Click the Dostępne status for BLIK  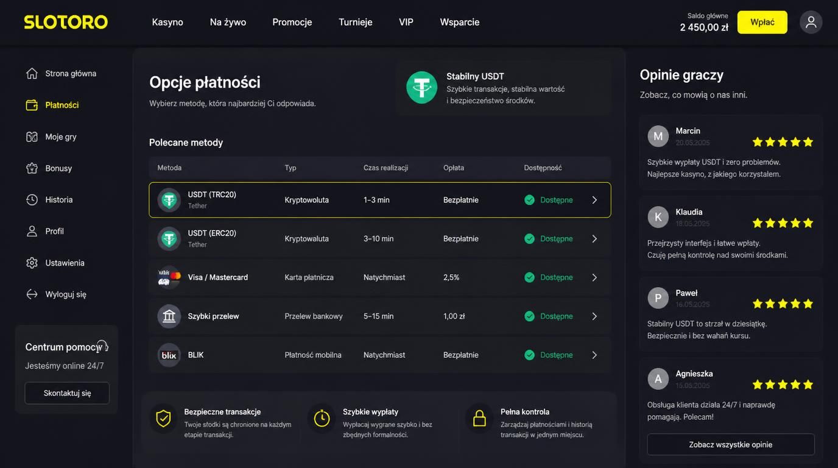coord(549,355)
